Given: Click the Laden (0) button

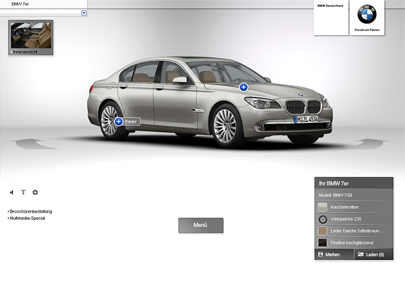Looking at the screenshot, I should (x=374, y=254).
